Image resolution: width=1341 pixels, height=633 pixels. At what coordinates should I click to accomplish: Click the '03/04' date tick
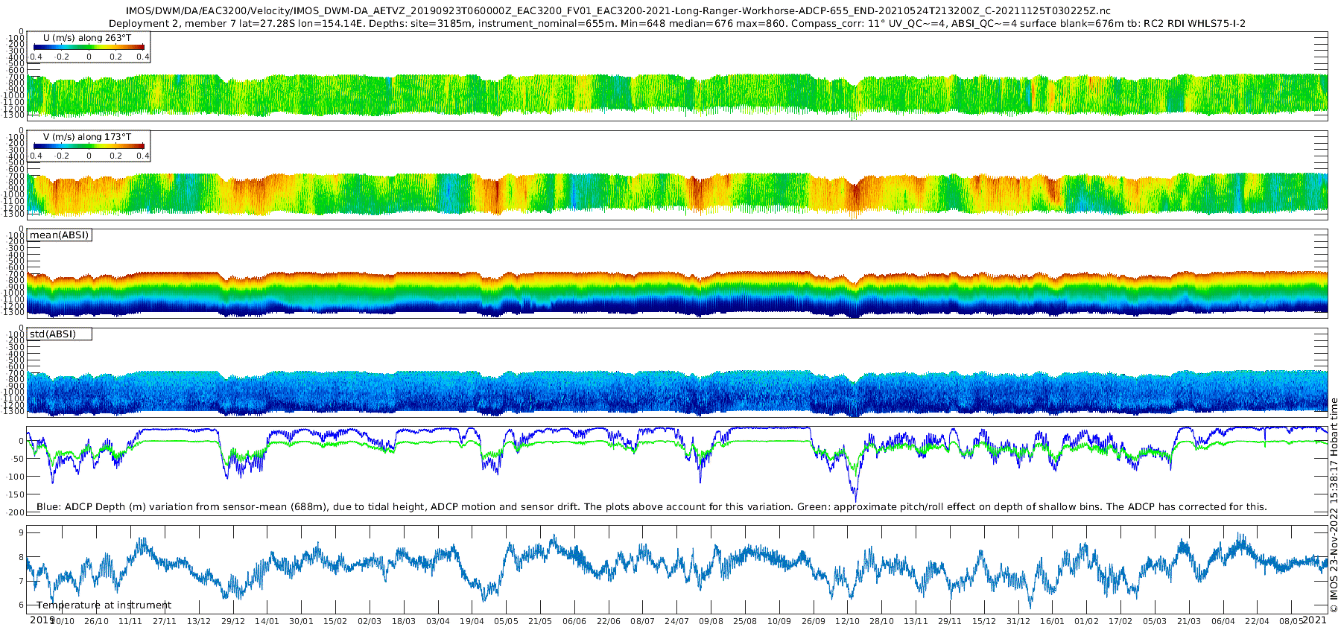[x=438, y=621]
